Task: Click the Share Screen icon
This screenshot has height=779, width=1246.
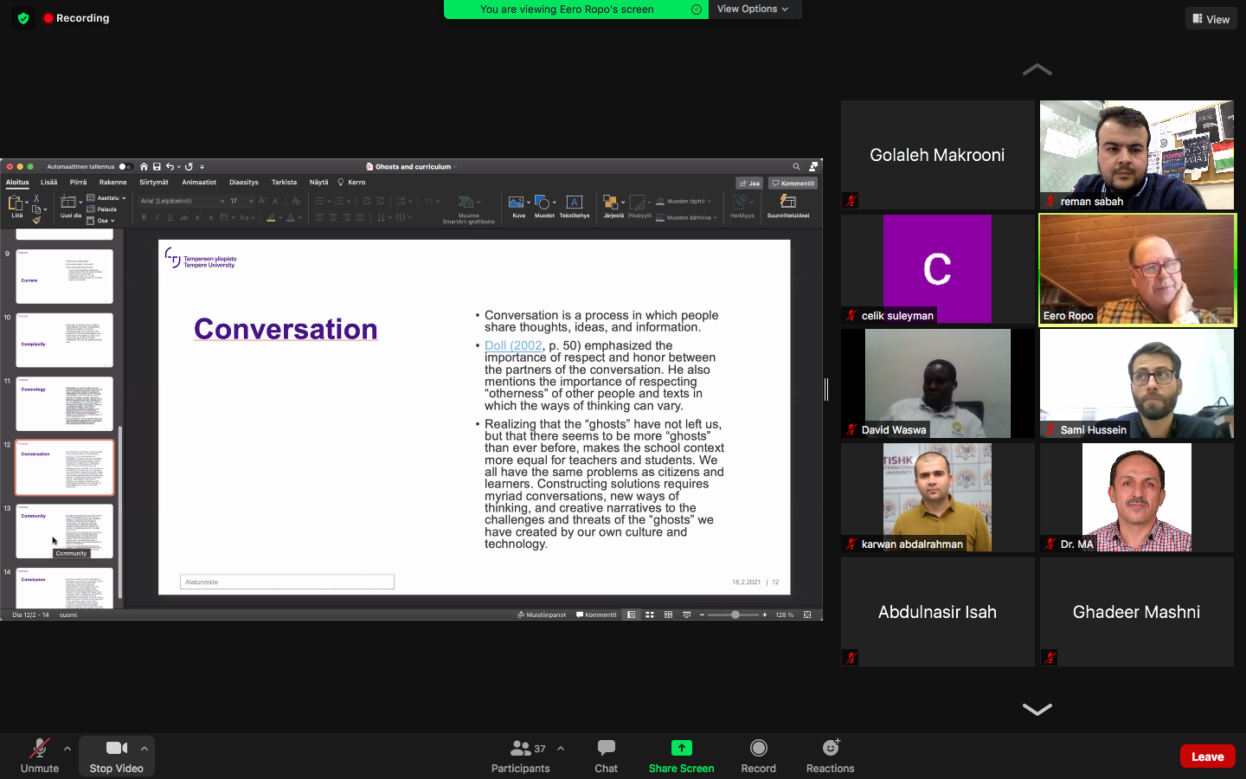Action: pos(681,748)
